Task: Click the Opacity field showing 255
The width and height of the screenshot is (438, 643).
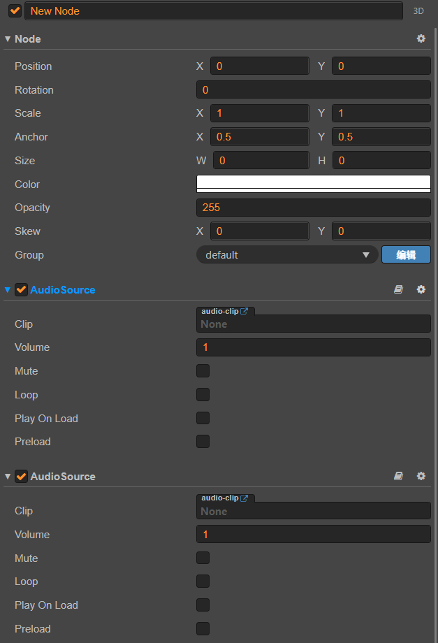Action: pos(313,208)
